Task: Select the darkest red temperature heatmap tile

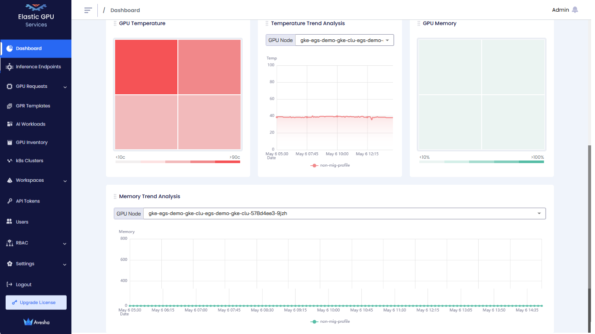Action: (x=146, y=67)
